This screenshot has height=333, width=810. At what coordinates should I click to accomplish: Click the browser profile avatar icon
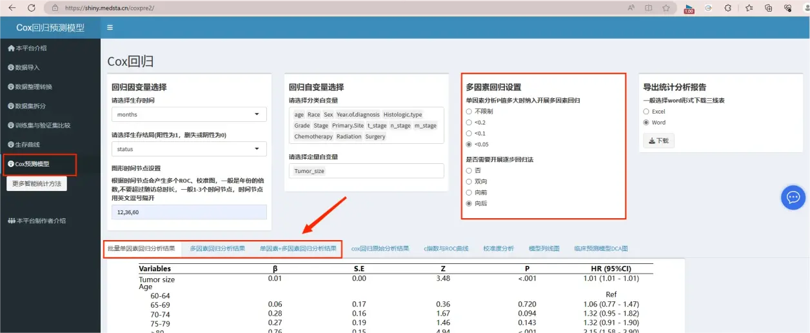tap(805, 8)
